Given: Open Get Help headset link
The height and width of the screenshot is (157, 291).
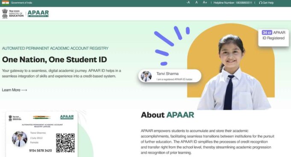Looking at the screenshot, I should coord(266,3).
